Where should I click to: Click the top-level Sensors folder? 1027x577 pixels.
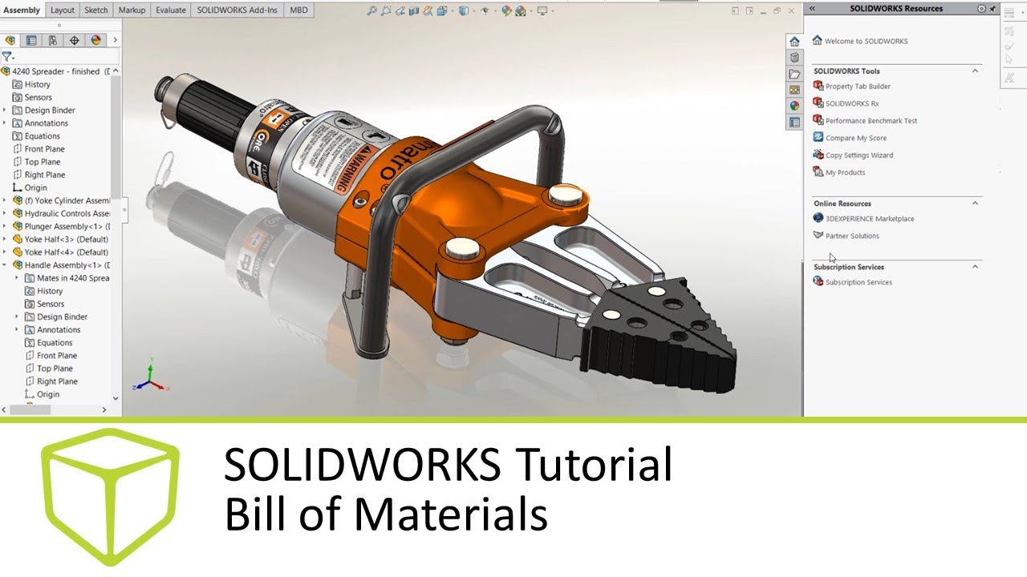32,98
